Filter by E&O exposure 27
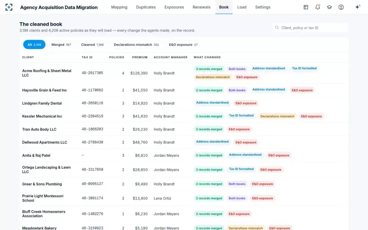The height and width of the screenshot is (230, 368). click(183, 44)
